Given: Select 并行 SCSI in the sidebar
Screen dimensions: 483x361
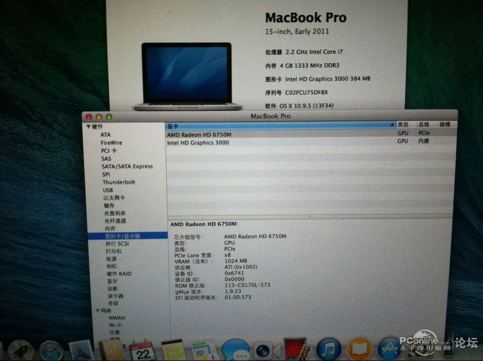Looking at the screenshot, I should point(117,244).
